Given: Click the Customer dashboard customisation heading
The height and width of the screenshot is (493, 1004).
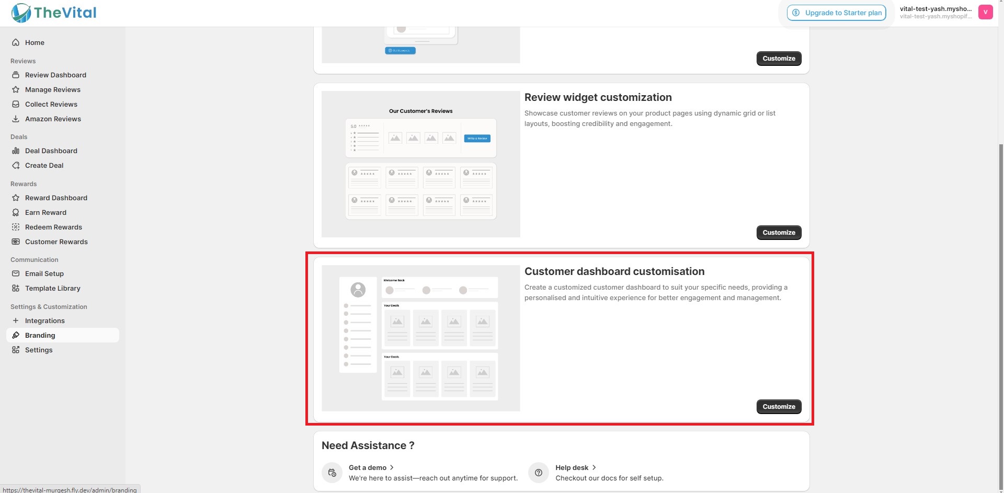Looking at the screenshot, I should click(614, 271).
